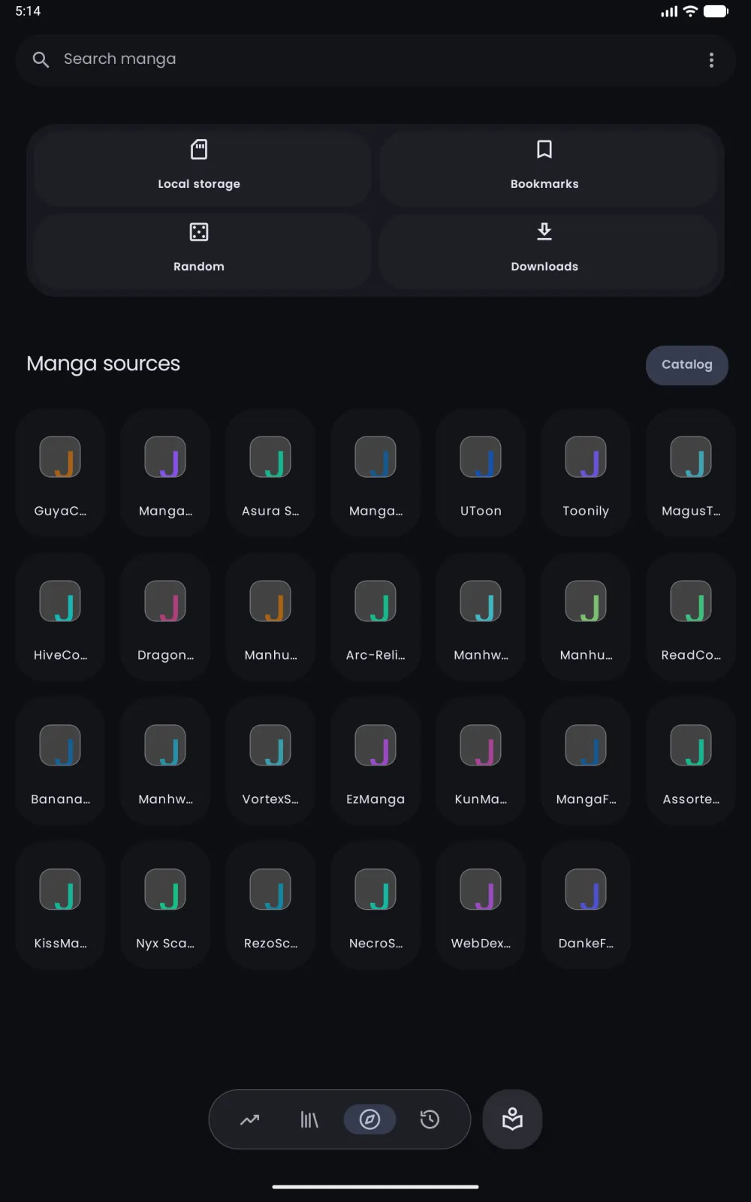The width and height of the screenshot is (751, 1202).
Task: Tap the battery status icon
Action: [716, 11]
